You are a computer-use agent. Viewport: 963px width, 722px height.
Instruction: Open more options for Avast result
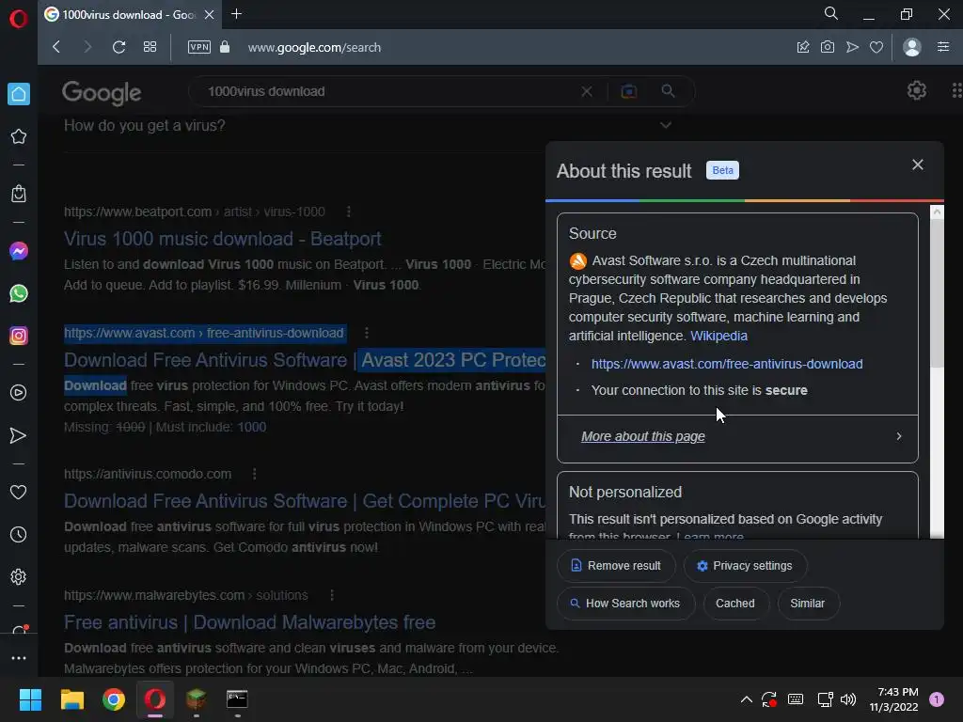367,333
